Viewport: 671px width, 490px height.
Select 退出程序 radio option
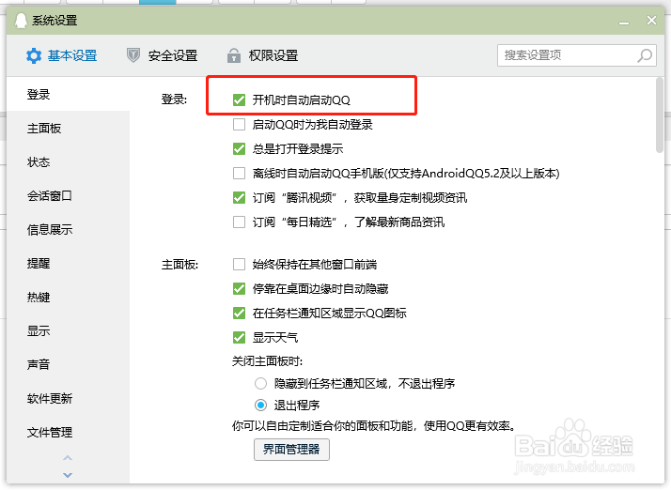coord(260,405)
